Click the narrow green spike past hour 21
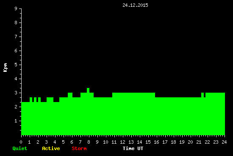This screenshot has height=156, width=233. 202,95
